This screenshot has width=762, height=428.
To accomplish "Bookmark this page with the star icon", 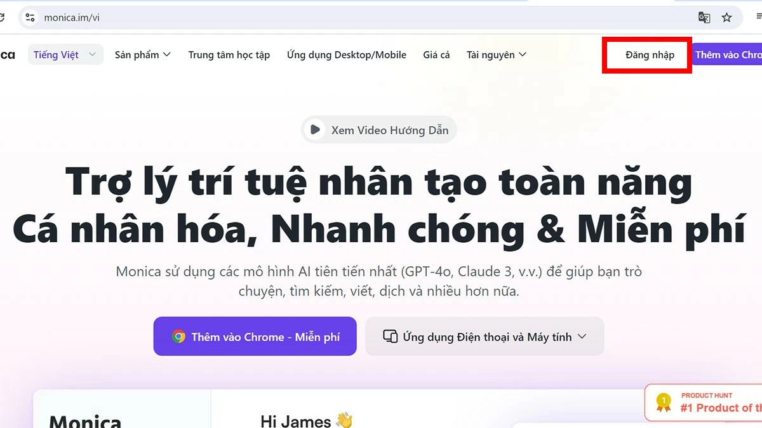I will click(726, 18).
